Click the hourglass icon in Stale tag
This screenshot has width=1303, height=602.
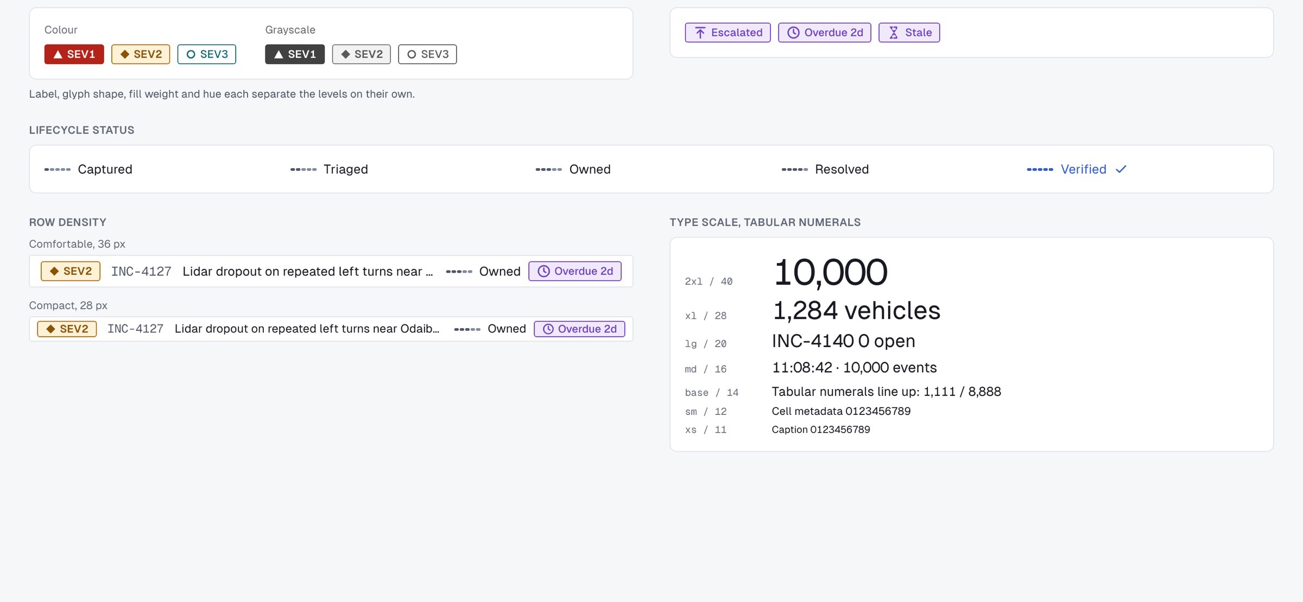coord(894,33)
